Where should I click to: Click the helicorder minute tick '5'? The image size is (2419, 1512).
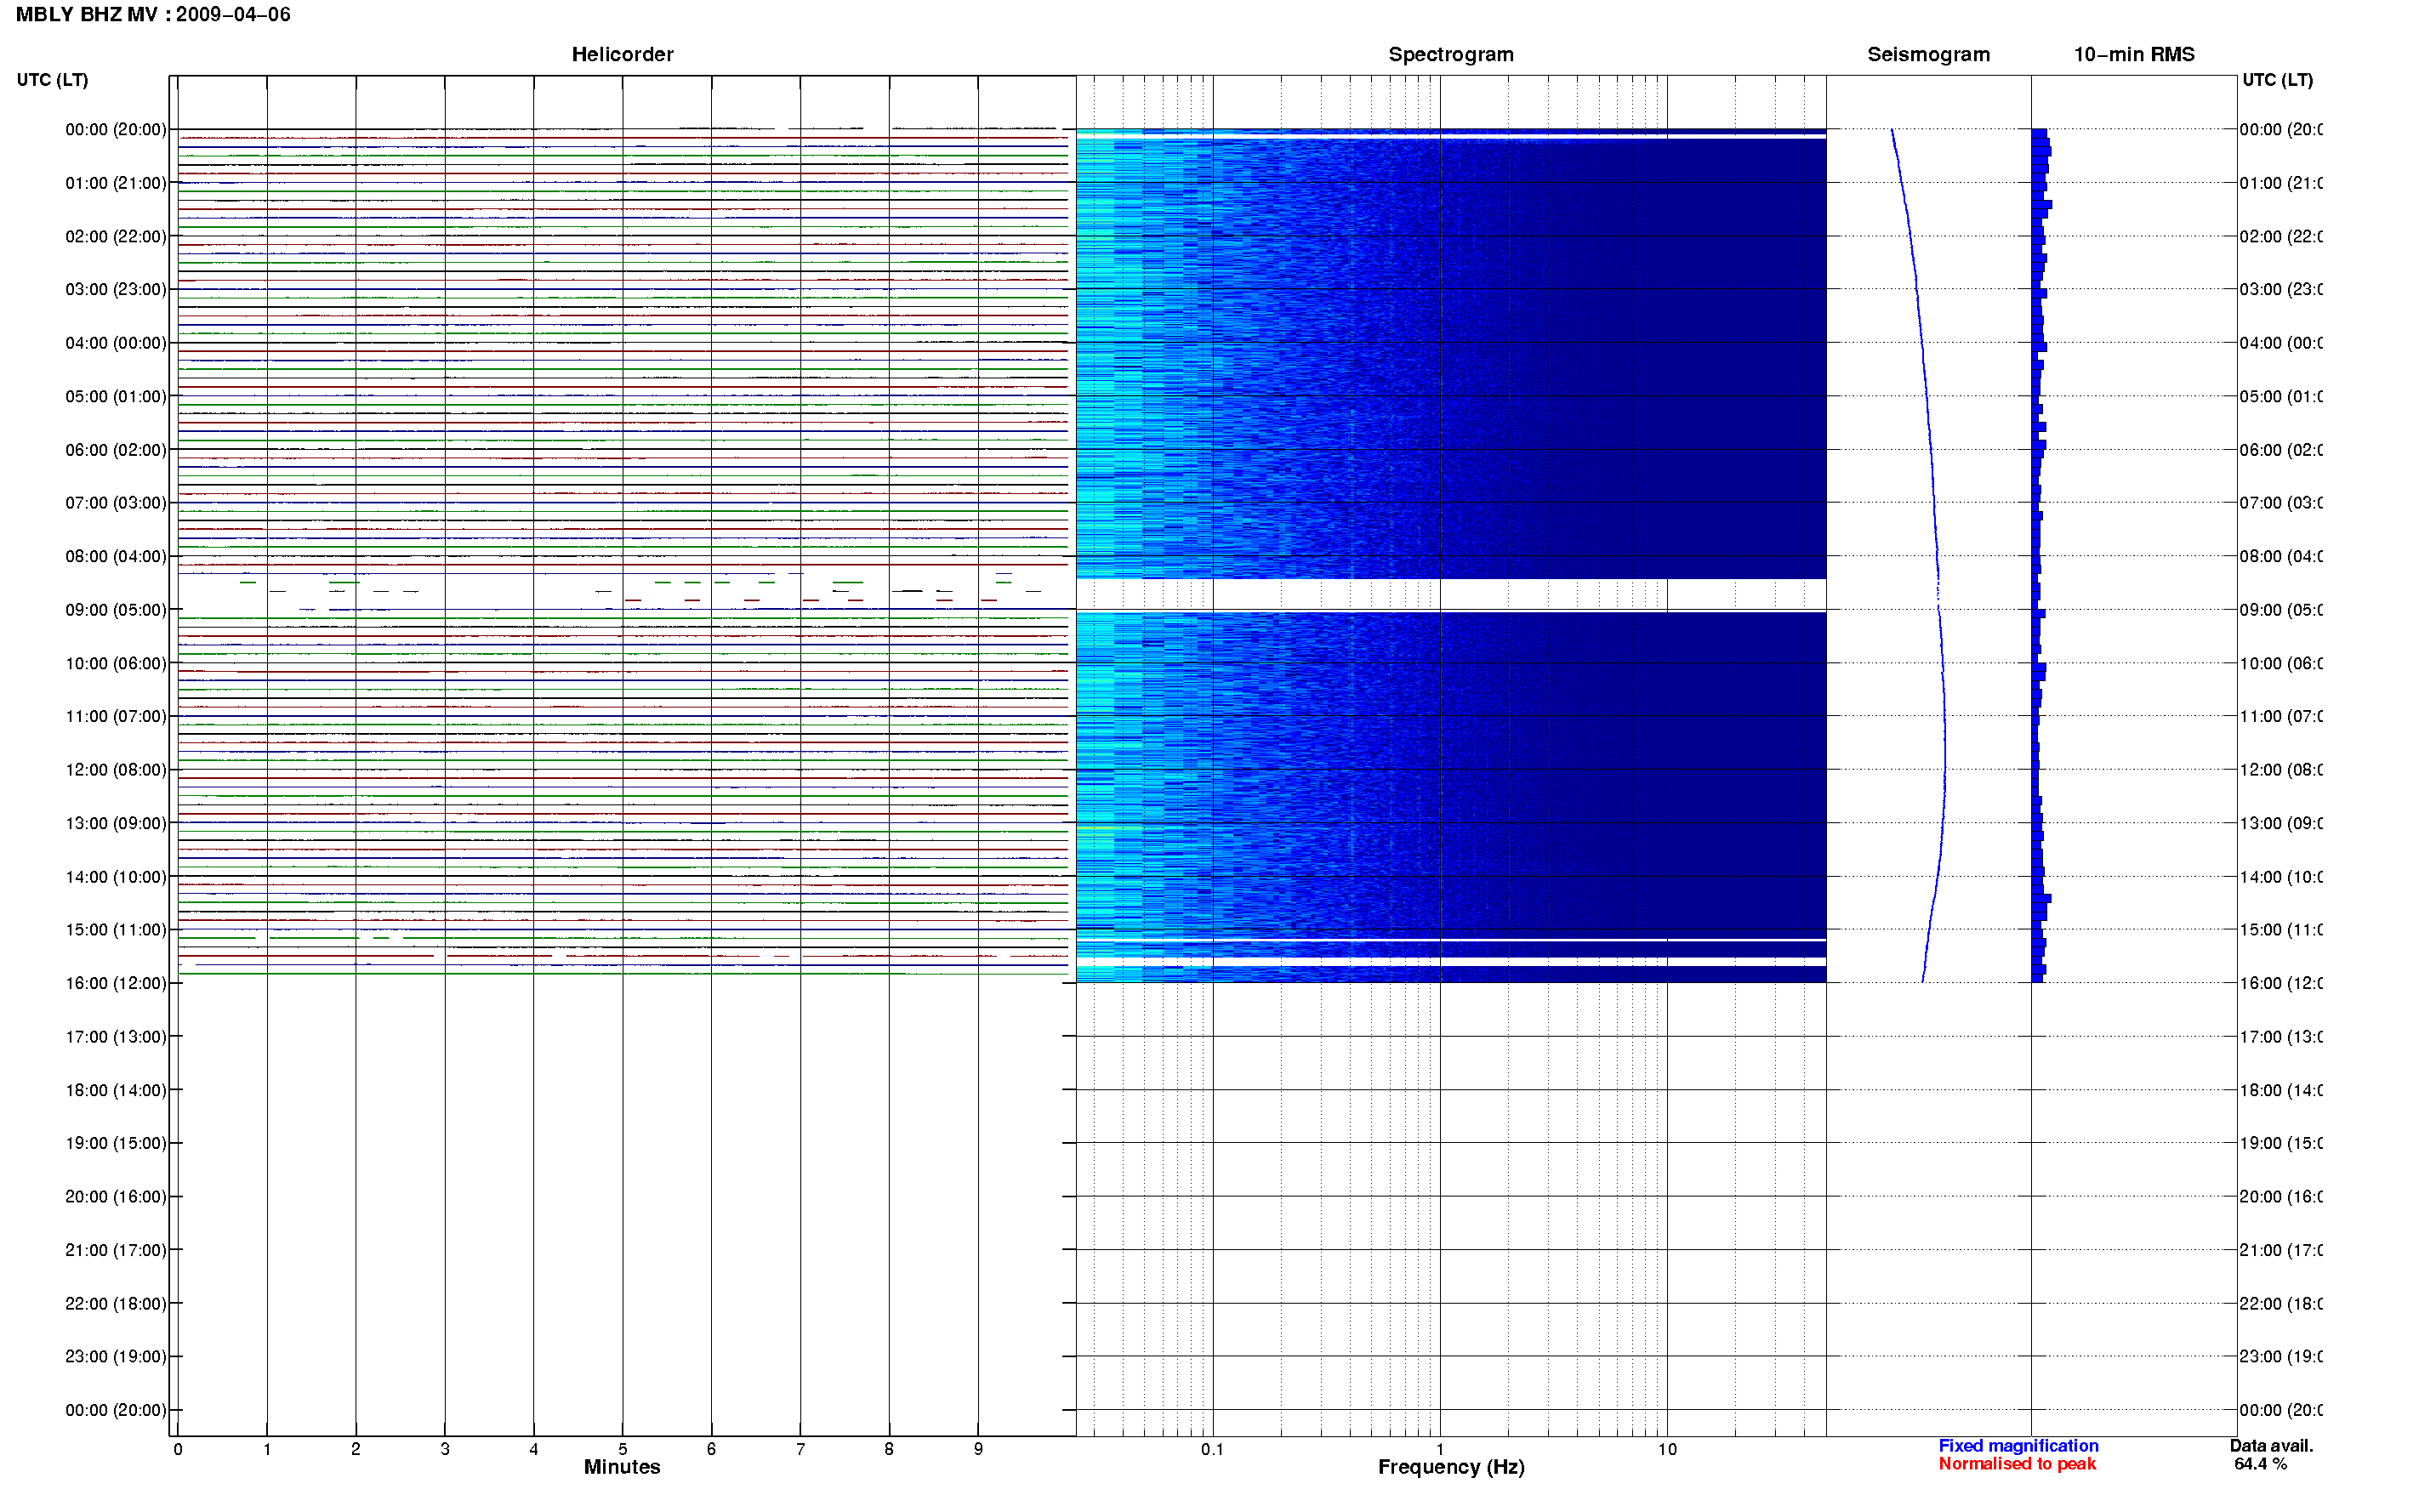point(622,1450)
